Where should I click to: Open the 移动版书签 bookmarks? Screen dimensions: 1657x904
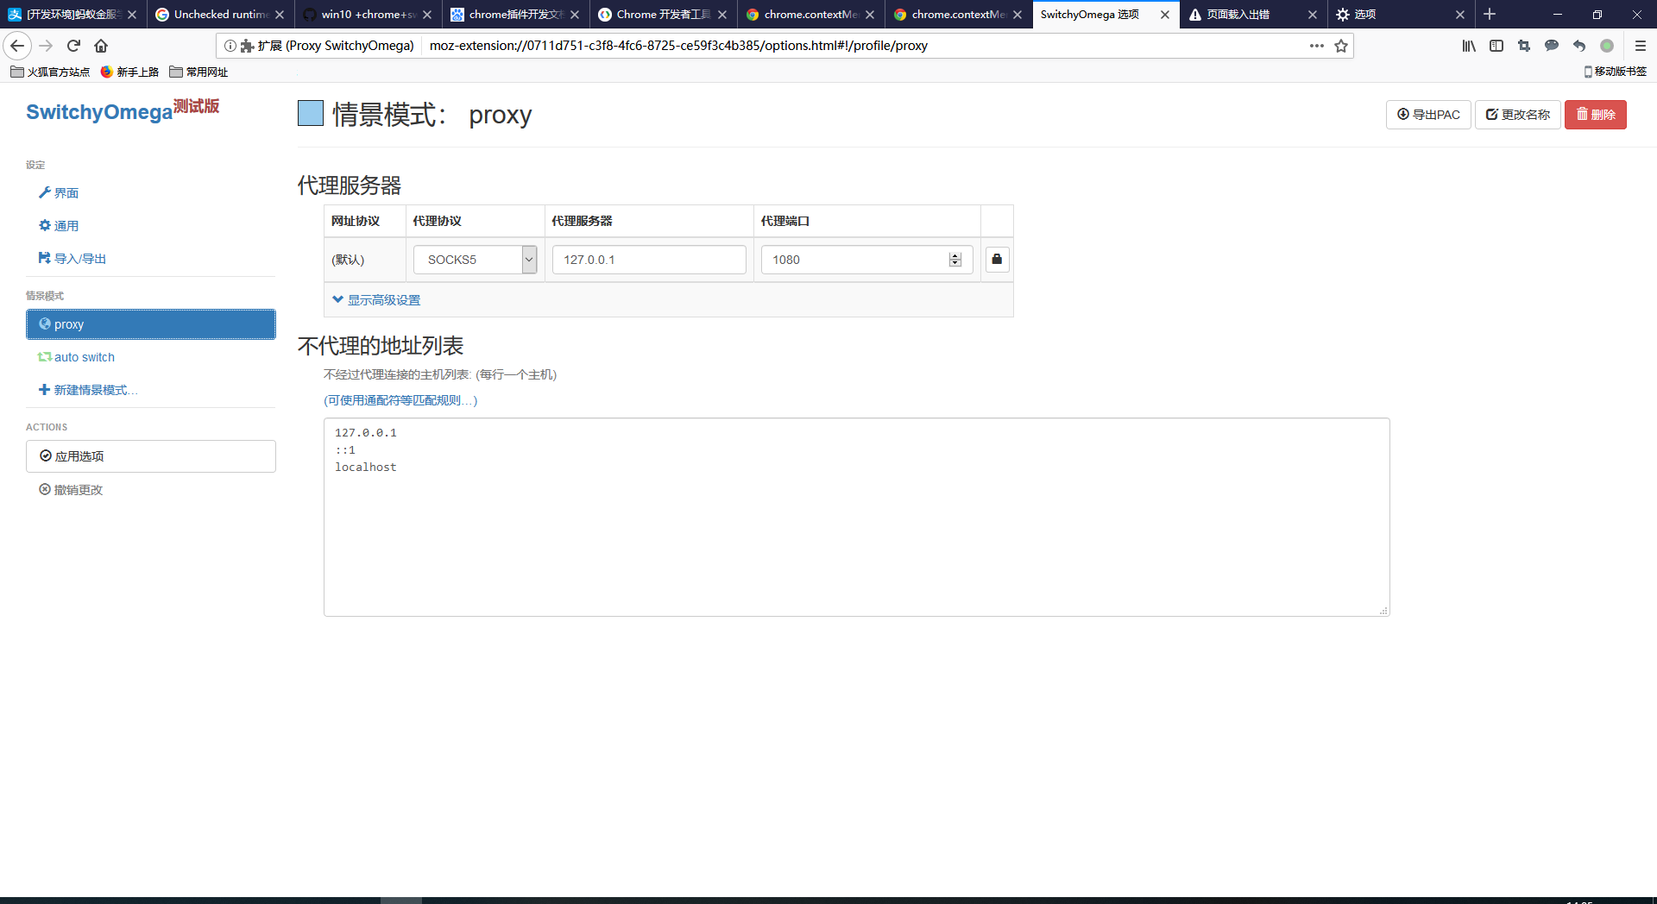[x=1615, y=72]
